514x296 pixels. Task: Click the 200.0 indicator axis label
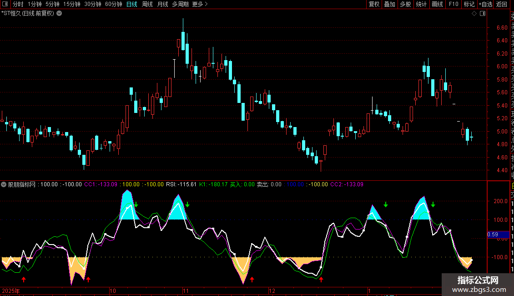(500, 201)
